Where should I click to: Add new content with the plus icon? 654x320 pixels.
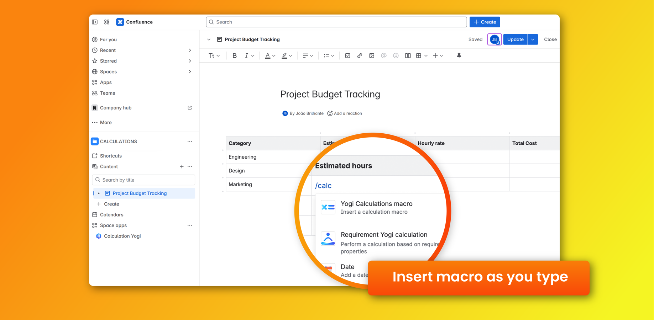coord(182,166)
